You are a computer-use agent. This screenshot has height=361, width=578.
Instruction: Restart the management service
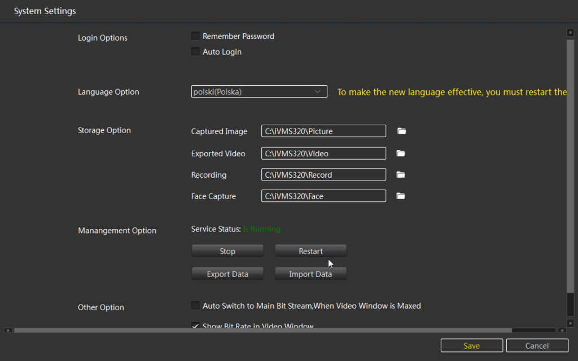(x=310, y=252)
